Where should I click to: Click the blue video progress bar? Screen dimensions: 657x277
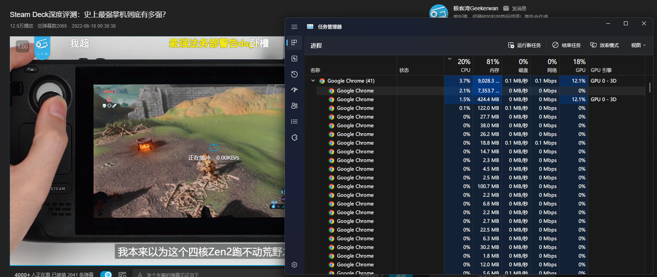tap(147, 266)
